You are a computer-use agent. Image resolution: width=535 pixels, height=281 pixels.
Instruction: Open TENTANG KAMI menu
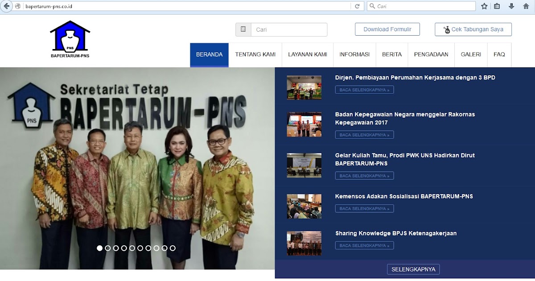click(x=255, y=54)
